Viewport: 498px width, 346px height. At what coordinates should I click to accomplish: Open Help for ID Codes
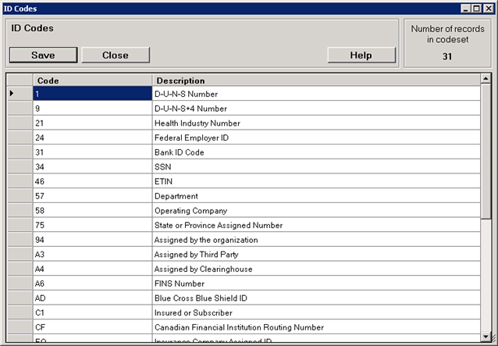(361, 55)
